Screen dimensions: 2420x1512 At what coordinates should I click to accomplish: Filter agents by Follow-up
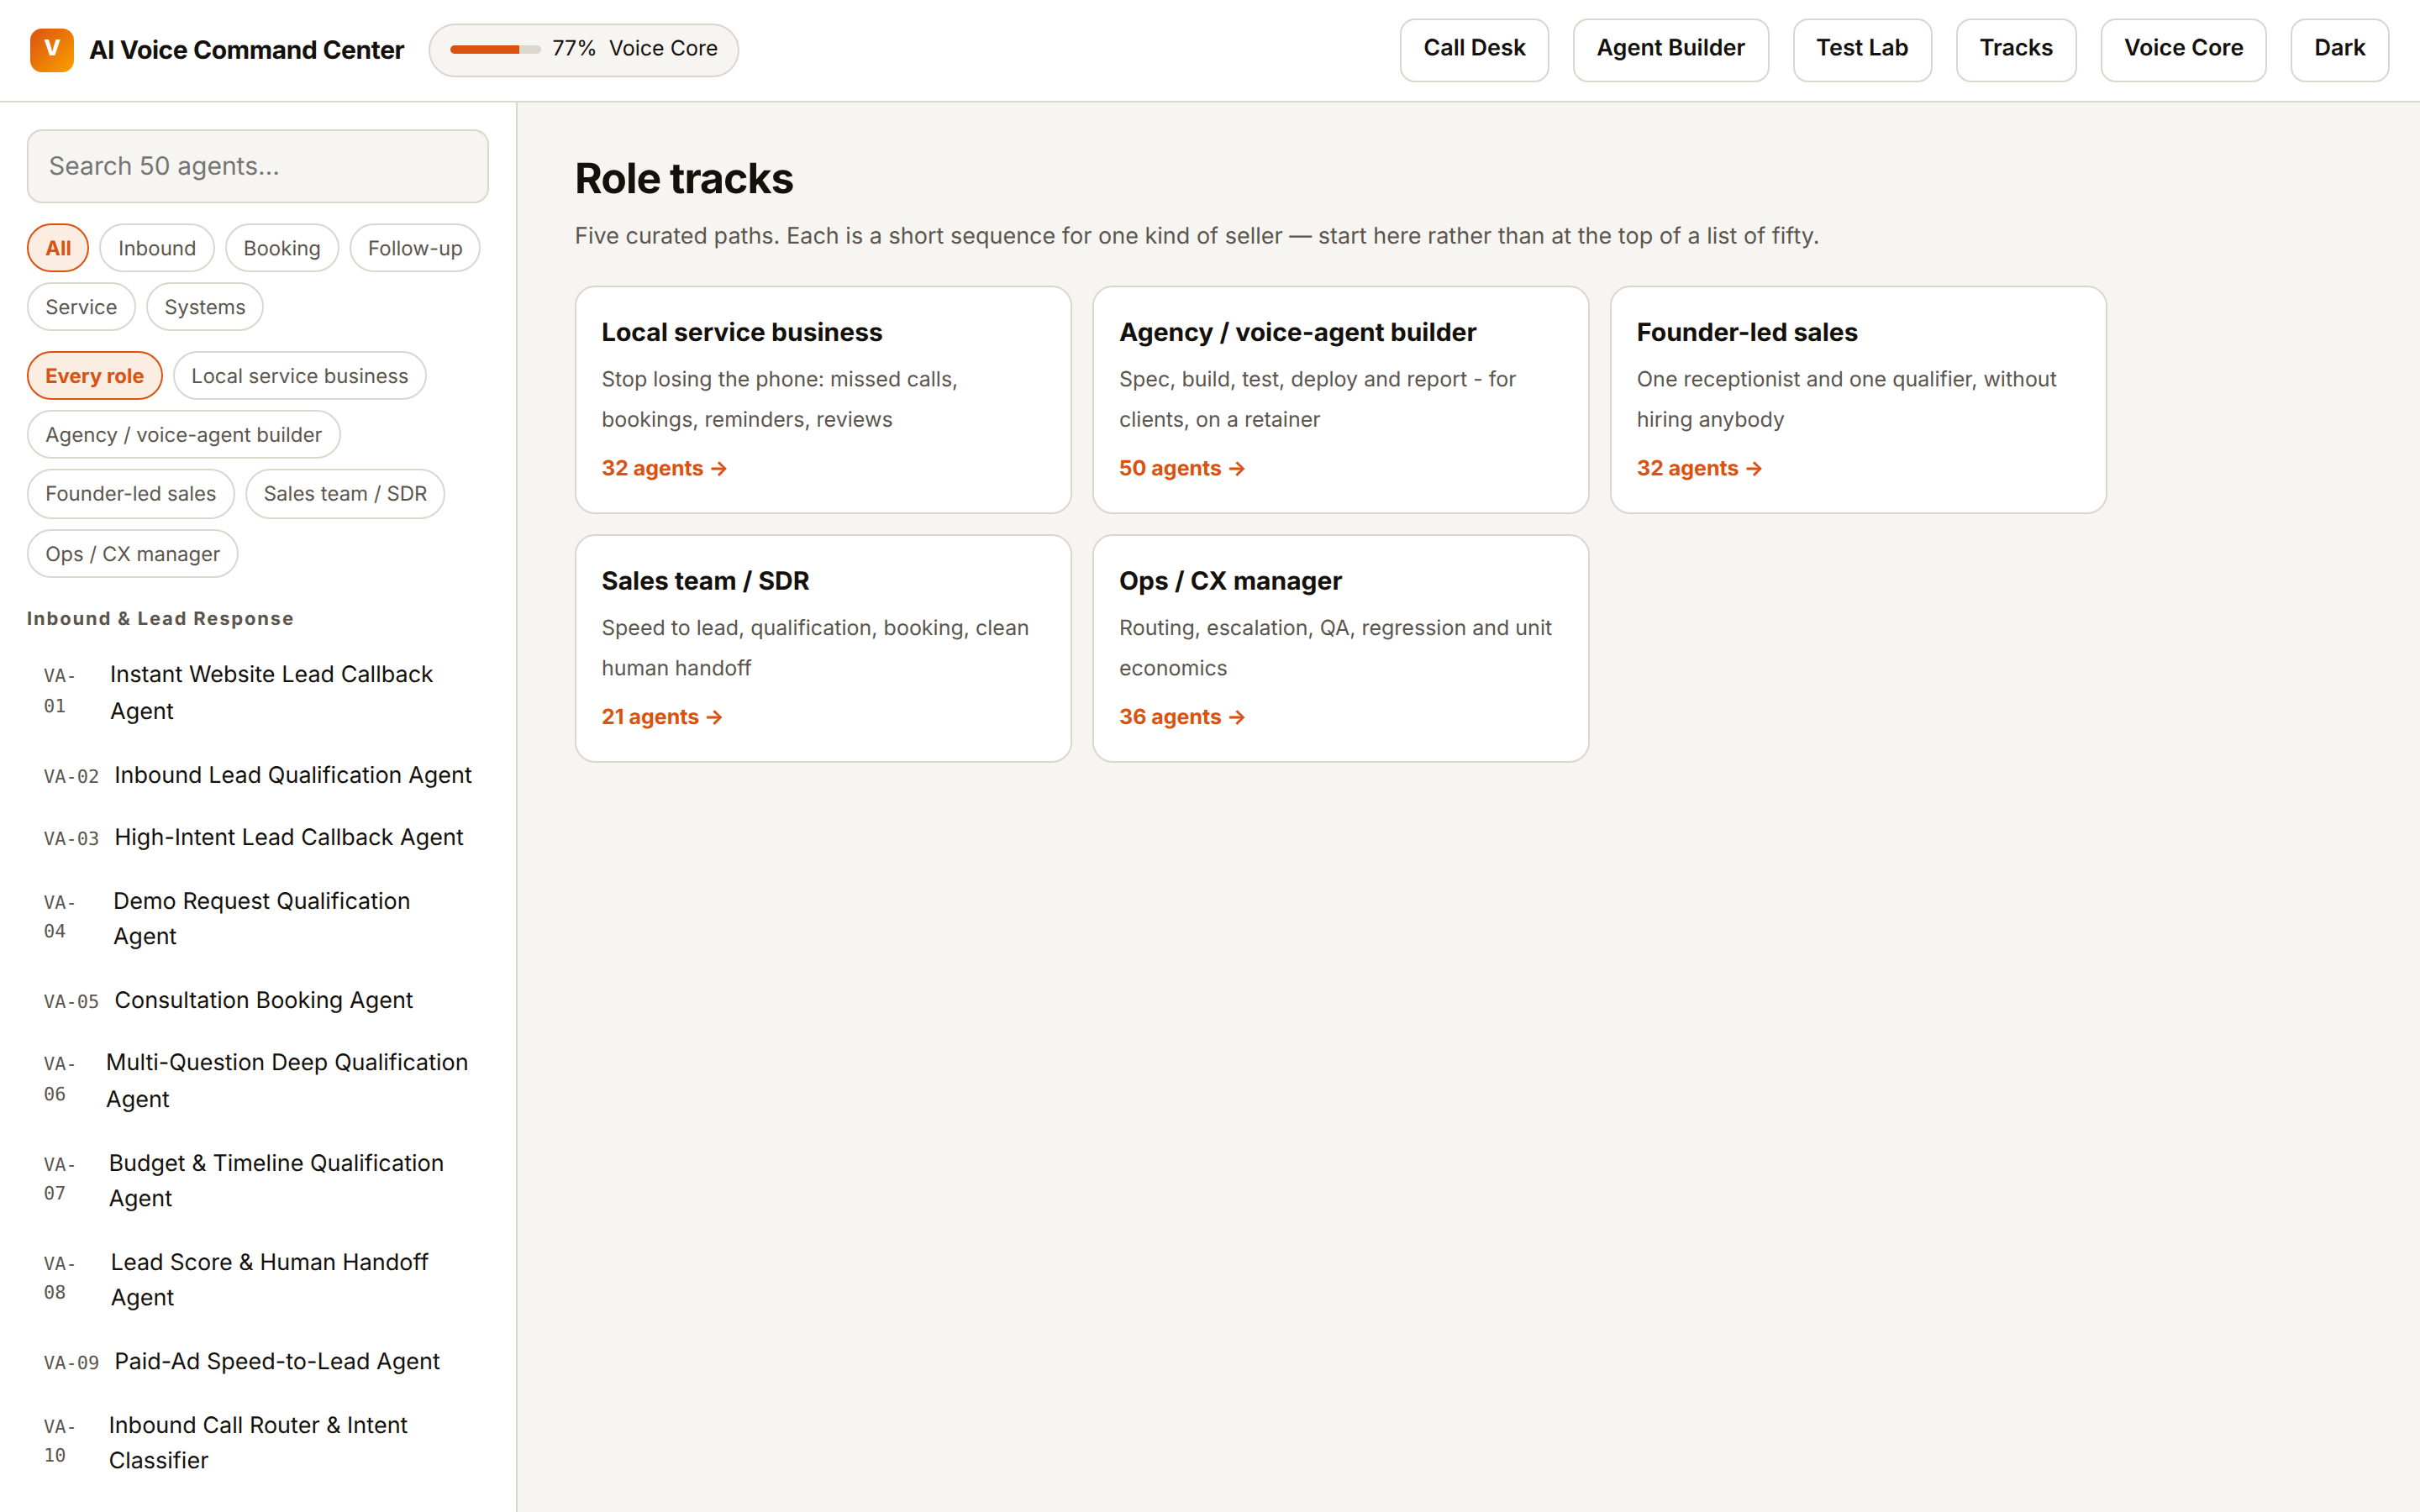415,248
